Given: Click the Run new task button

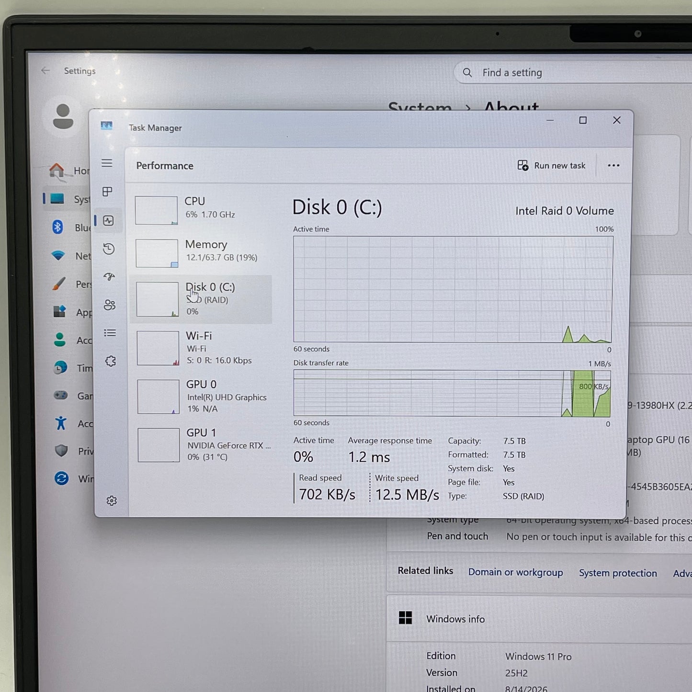Looking at the screenshot, I should coord(551,165).
